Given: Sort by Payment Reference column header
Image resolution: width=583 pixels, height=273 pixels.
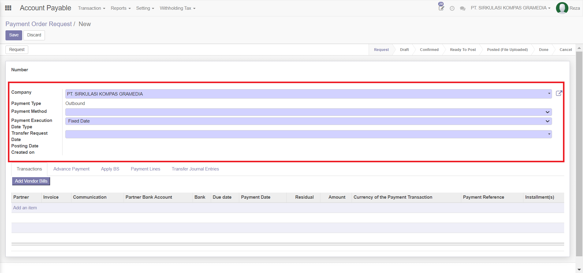Looking at the screenshot, I should click(492, 197).
